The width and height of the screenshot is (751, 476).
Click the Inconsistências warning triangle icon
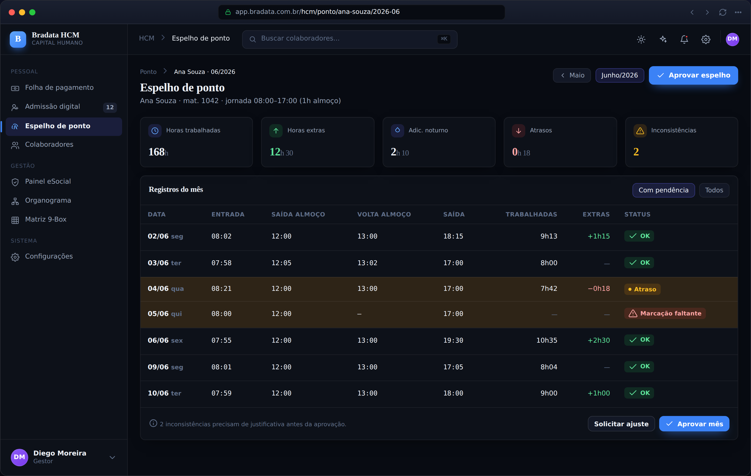click(x=640, y=131)
